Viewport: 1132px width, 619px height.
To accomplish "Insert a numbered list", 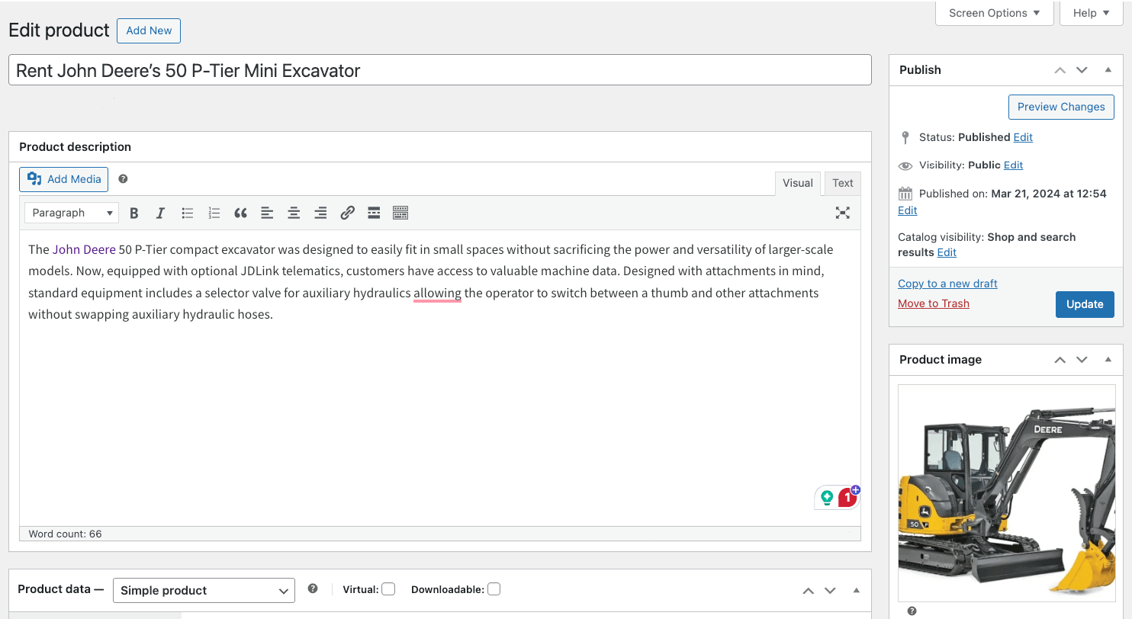I will pyautogui.click(x=214, y=213).
